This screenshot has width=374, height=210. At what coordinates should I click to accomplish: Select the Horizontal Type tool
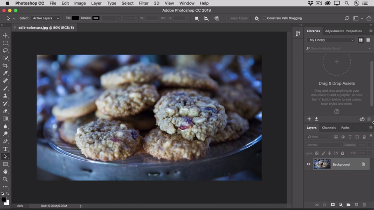tap(5, 149)
